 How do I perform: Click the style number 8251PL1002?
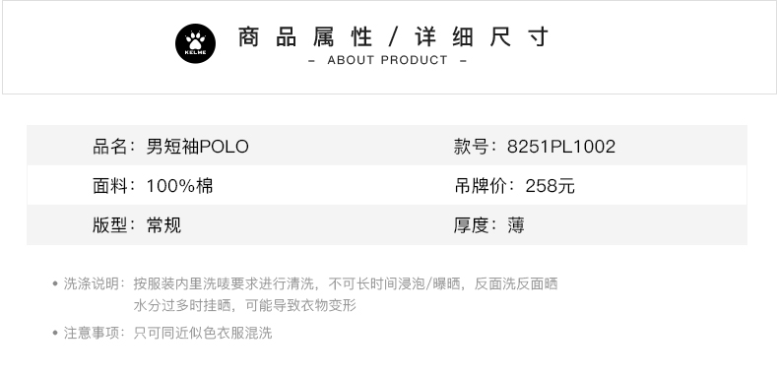pyautogui.click(x=561, y=147)
